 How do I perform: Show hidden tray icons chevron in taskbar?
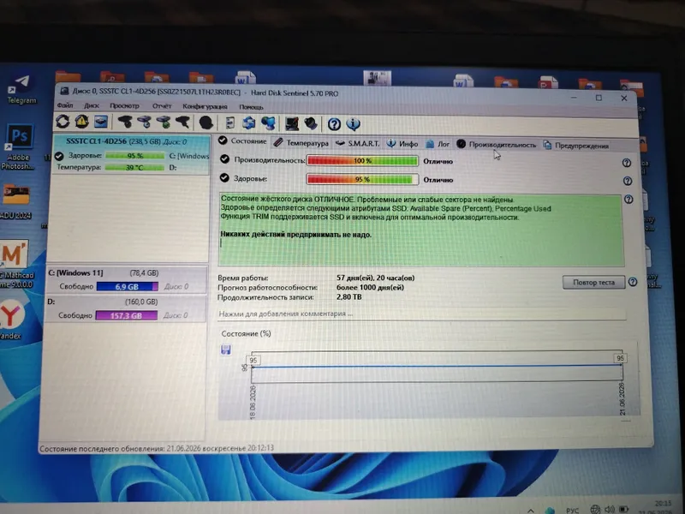[530, 510]
